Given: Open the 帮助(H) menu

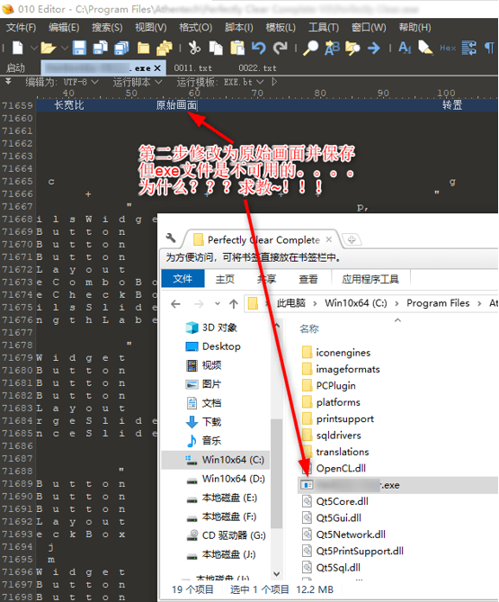Looking at the screenshot, I should (415, 27).
